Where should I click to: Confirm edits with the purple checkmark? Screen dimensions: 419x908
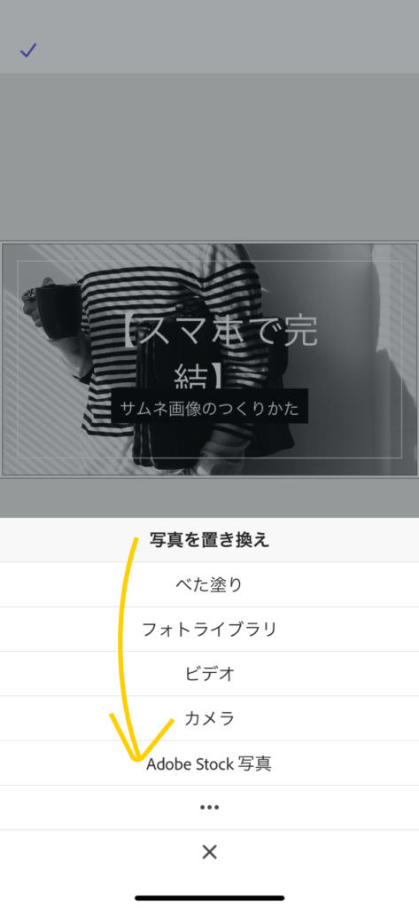28,51
